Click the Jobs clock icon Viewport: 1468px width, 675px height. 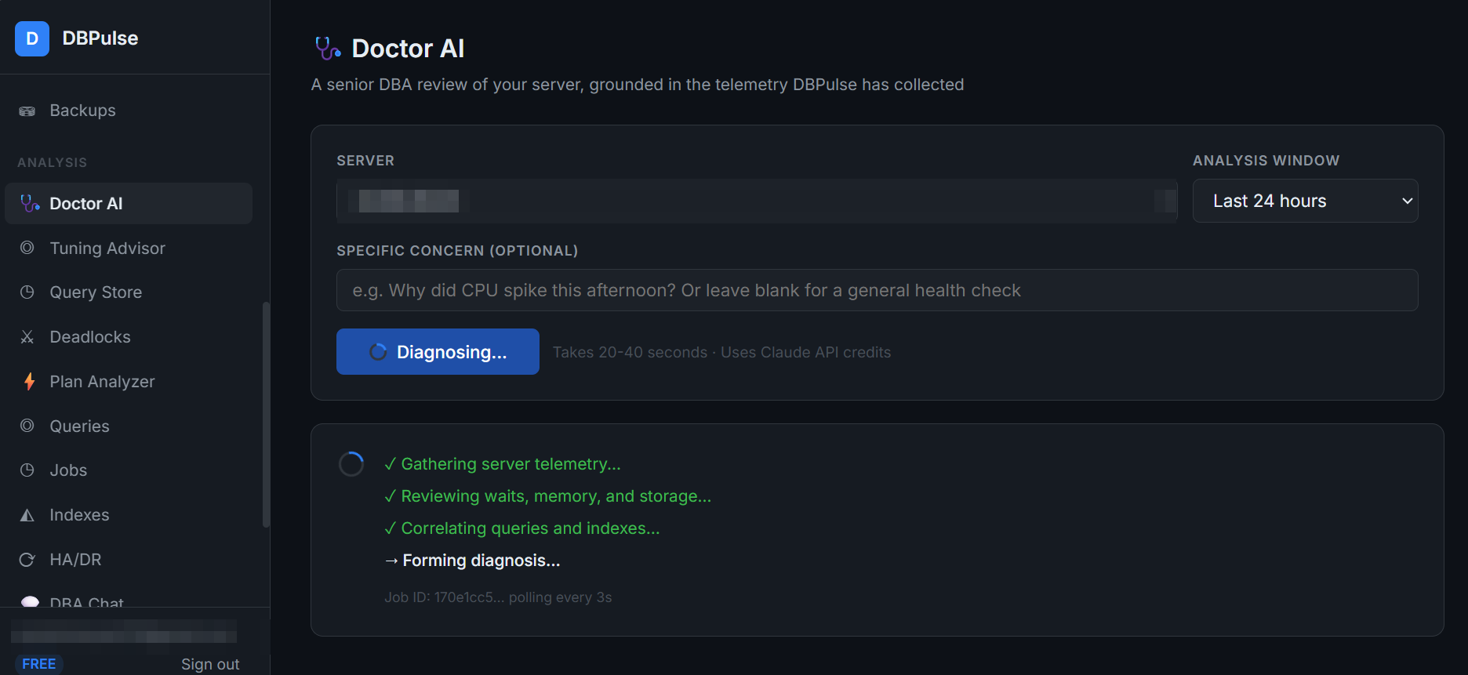[27, 470]
